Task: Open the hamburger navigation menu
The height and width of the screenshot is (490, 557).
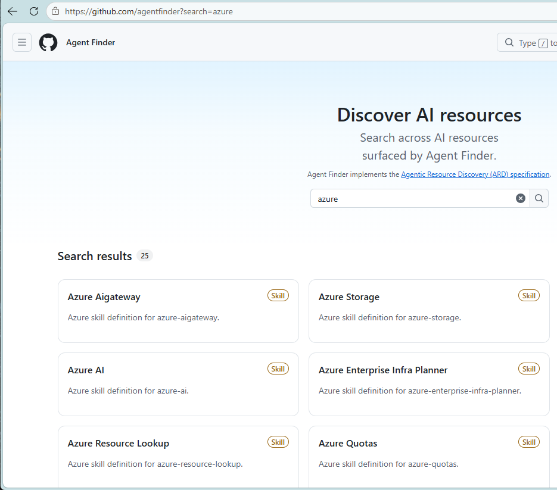Action: 22,42
